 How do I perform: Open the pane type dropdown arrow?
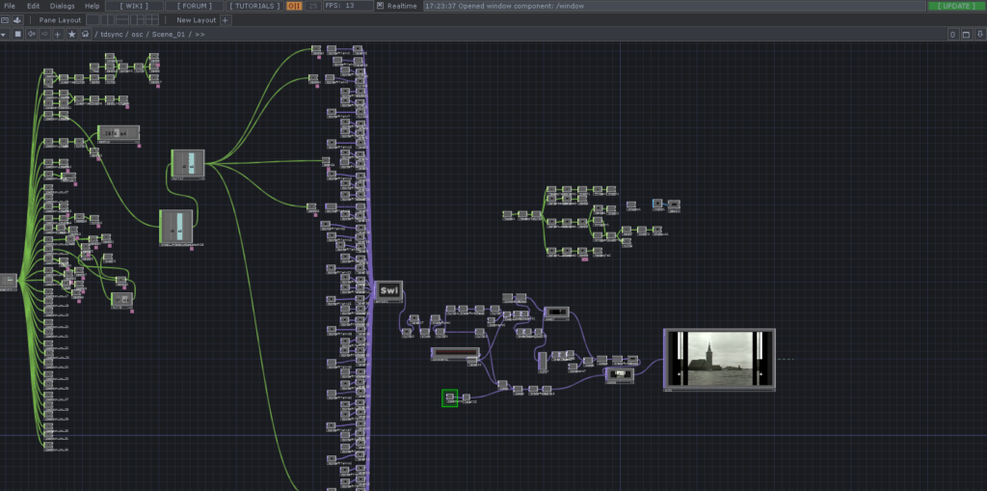(4, 34)
